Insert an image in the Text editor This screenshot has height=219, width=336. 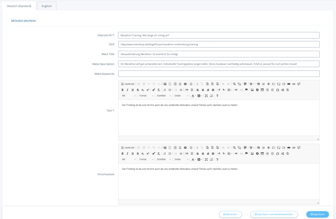252,90
